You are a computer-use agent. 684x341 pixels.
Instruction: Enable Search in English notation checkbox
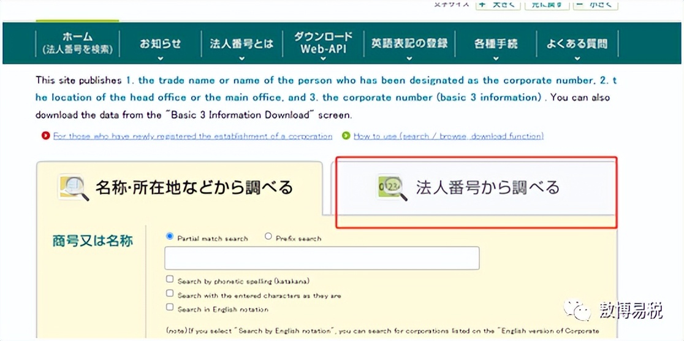point(170,307)
